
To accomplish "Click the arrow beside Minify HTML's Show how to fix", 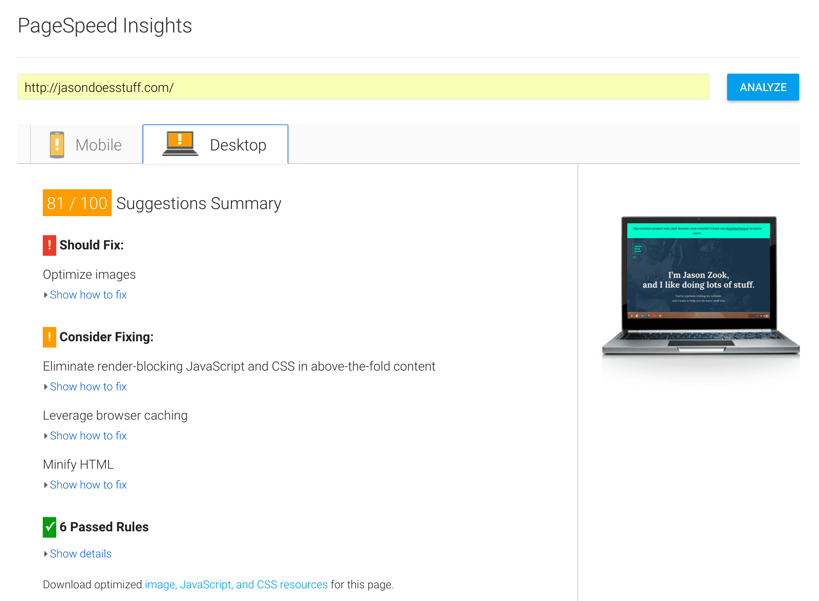I will (46, 485).
